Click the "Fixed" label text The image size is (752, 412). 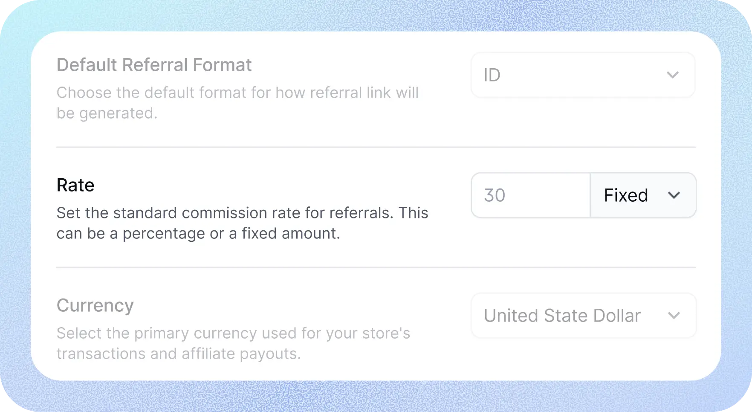pyautogui.click(x=626, y=196)
